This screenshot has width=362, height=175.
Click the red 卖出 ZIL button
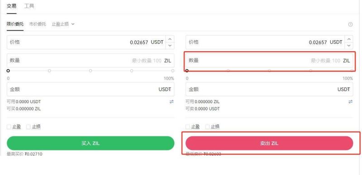tap(269, 143)
